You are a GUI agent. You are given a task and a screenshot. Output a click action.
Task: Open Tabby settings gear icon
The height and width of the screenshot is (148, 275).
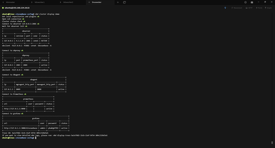point(246,2)
